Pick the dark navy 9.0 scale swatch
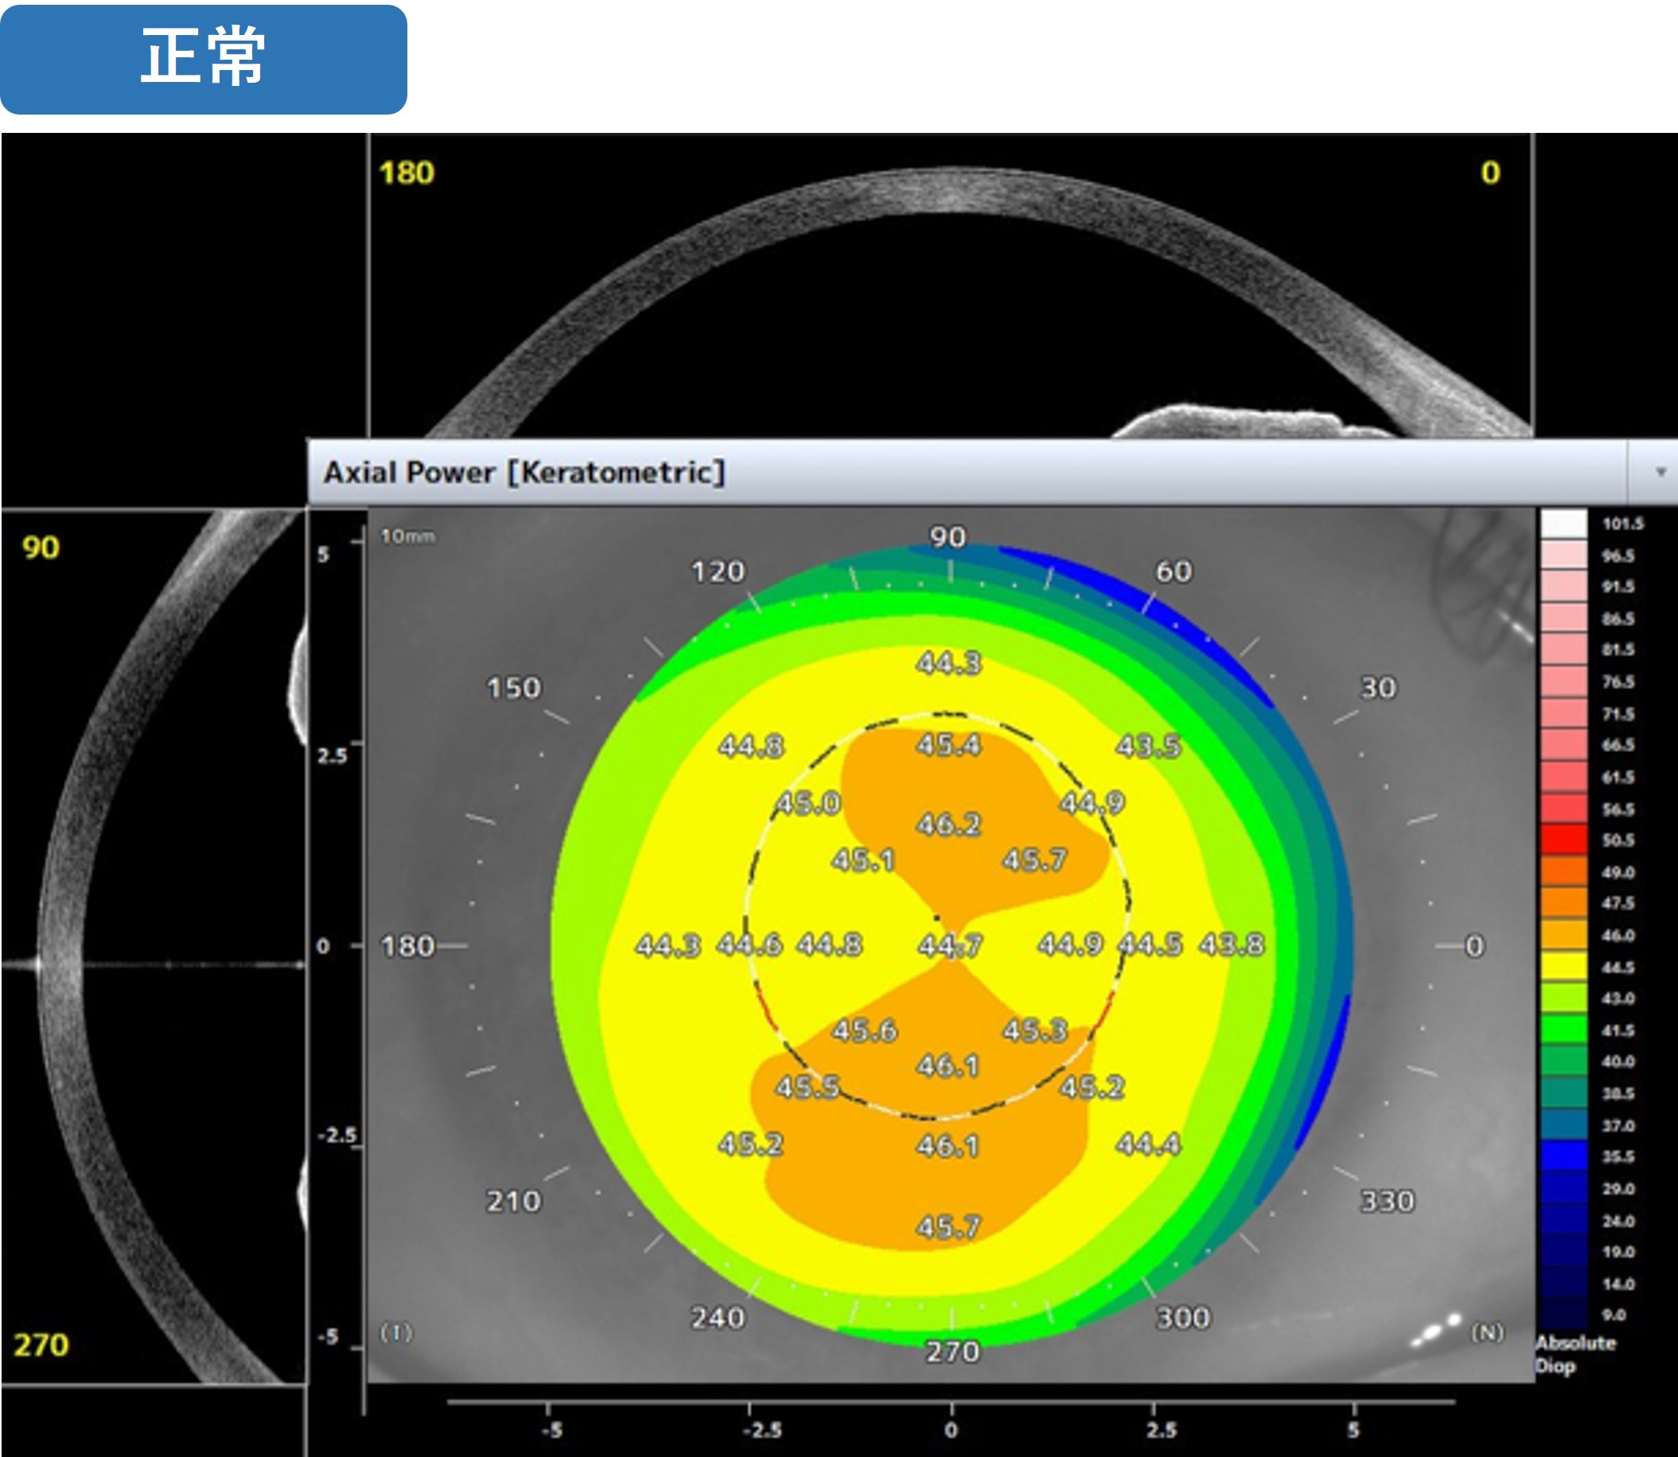Screen dimensions: 1678x1457 click(x=1564, y=1314)
